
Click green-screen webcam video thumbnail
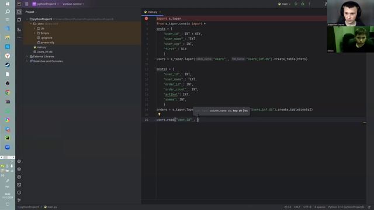(351, 39)
